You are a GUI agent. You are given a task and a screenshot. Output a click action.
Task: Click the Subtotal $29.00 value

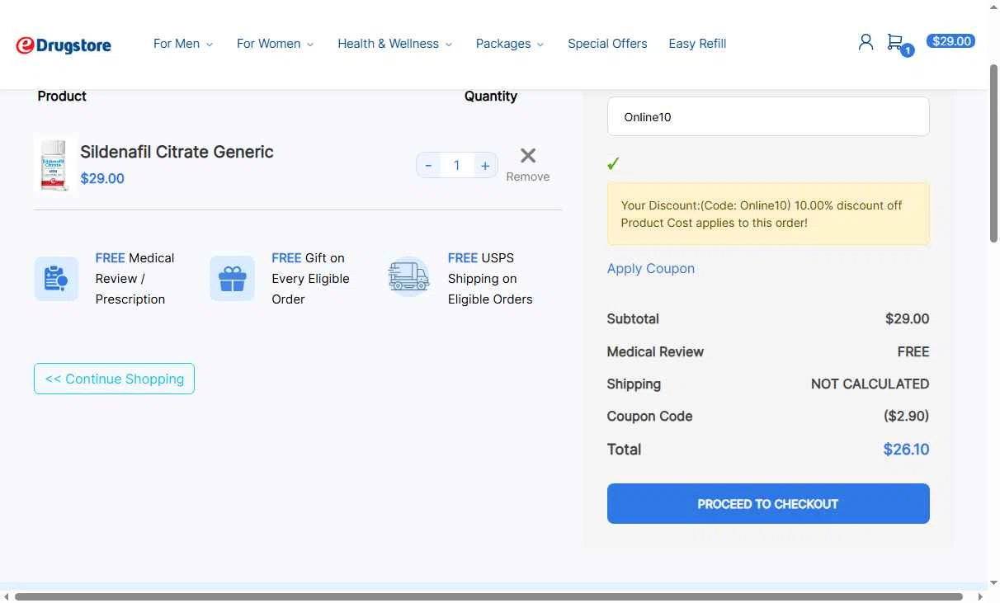907,318
